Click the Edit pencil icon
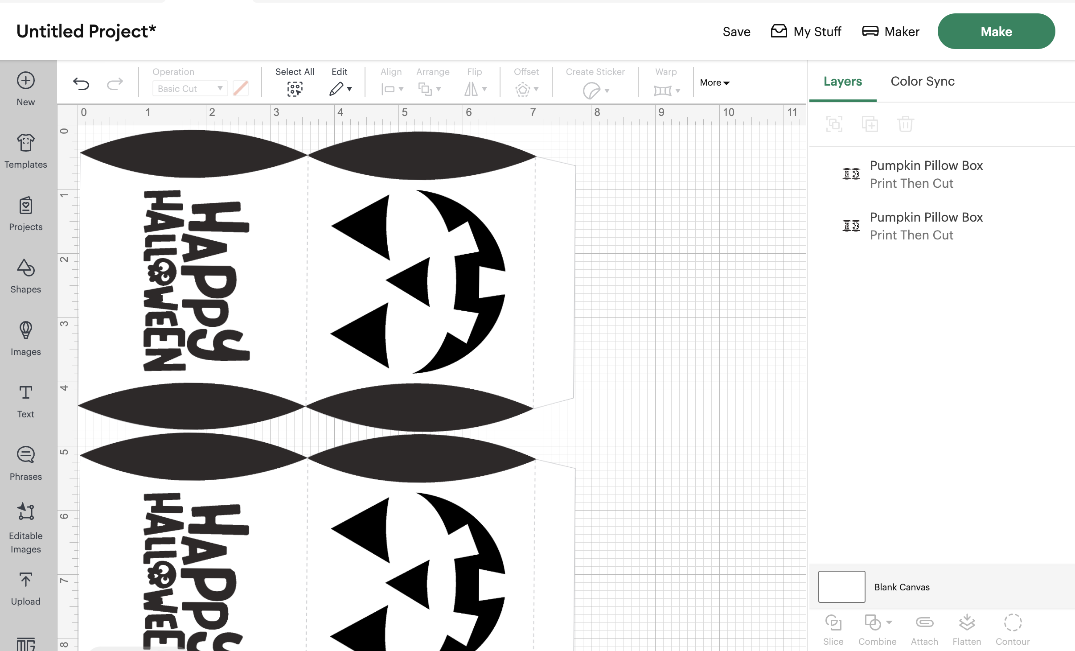 coord(336,89)
